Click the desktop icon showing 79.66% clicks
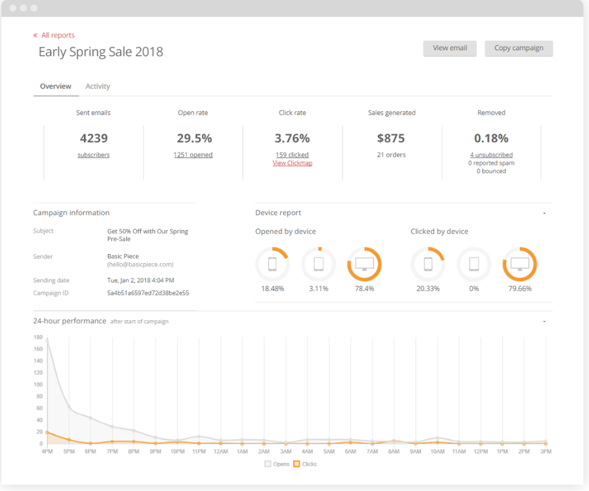The height and width of the screenshot is (491, 589). pyautogui.click(x=520, y=264)
